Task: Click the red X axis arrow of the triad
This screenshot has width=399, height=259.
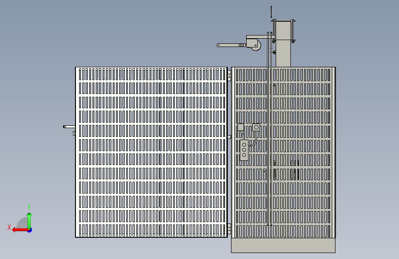Action: click(20, 230)
